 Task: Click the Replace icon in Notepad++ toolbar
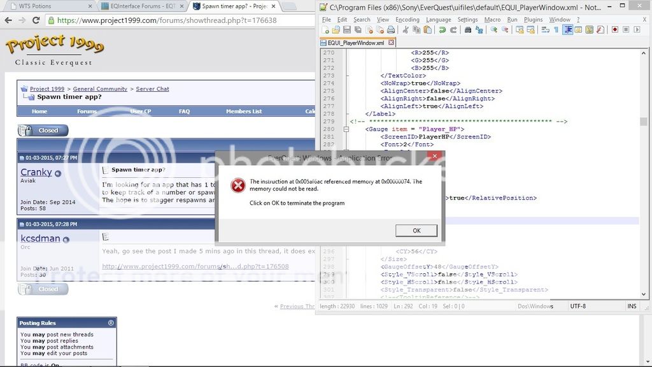[479, 30]
